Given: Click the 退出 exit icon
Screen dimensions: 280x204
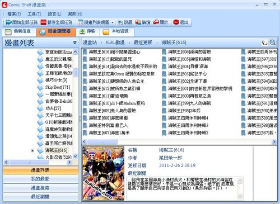Looking at the screenshot, I should point(176,22).
